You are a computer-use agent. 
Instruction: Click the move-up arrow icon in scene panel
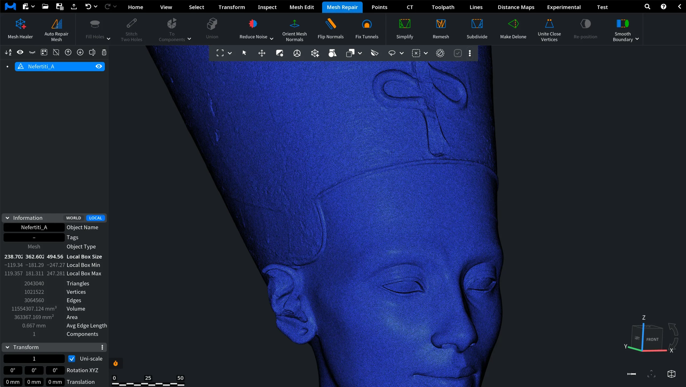[68, 52]
